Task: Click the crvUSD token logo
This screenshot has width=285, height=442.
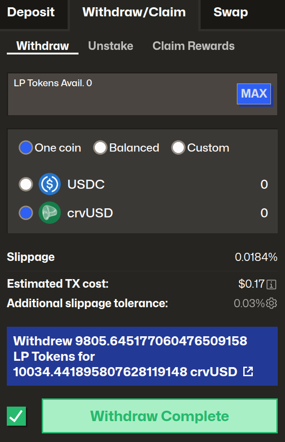Action: click(x=49, y=212)
